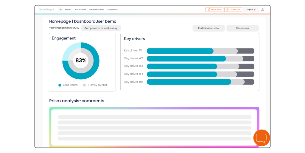Click the Help Centre button
Screen dimensions: 305x153
(214, 10)
